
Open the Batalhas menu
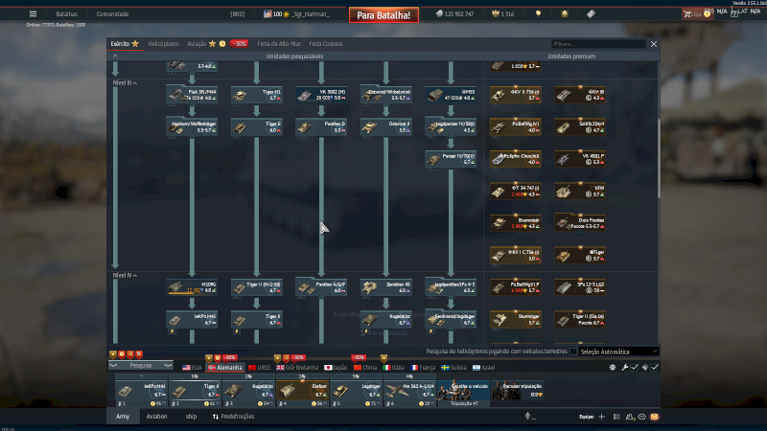(66, 14)
